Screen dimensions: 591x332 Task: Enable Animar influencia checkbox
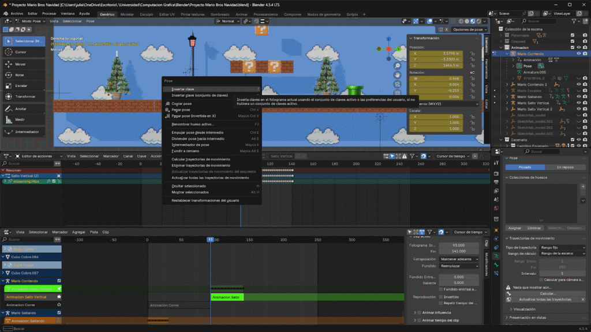[x=419, y=312]
